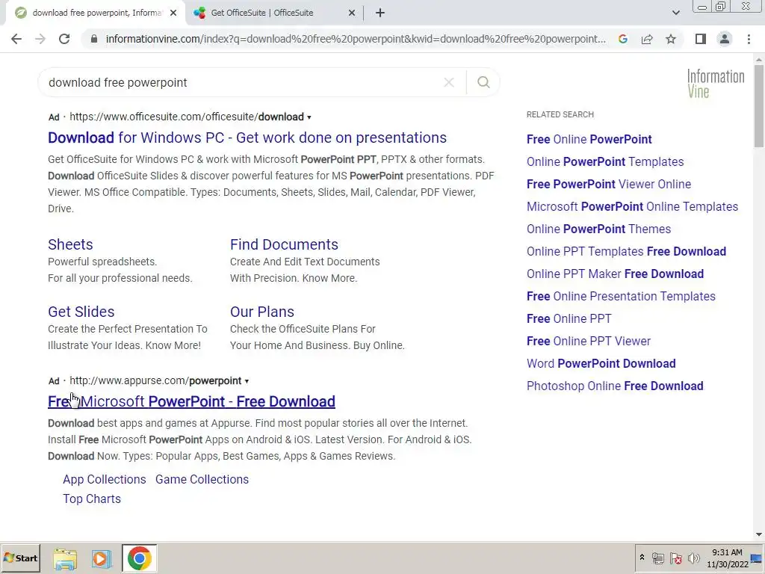Switch to Chrome in taskbar
This screenshot has width=765, height=574.
pyautogui.click(x=140, y=558)
